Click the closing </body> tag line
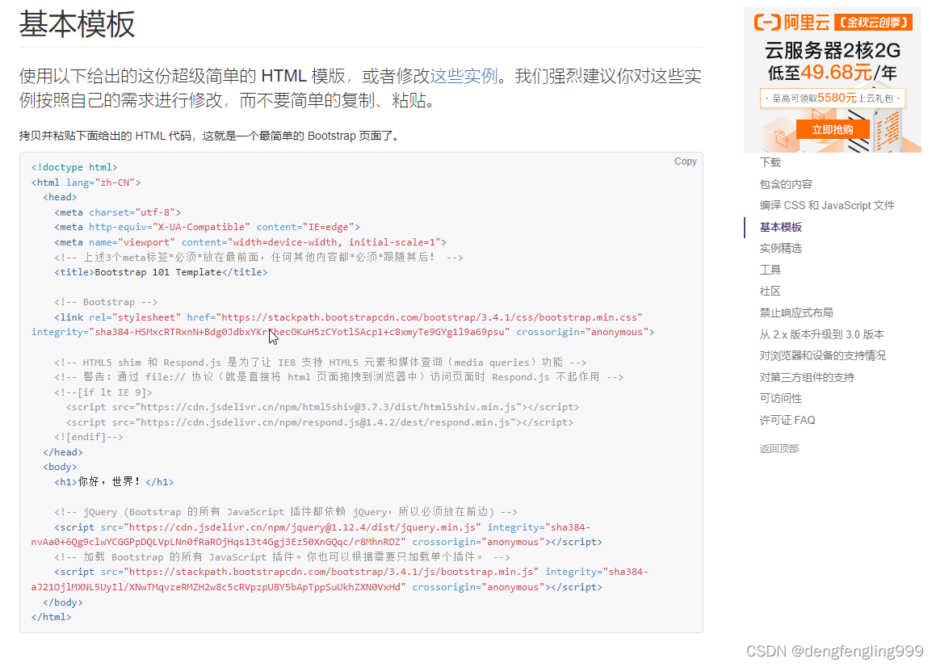Viewport: 936px width, 667px height. 63,602
